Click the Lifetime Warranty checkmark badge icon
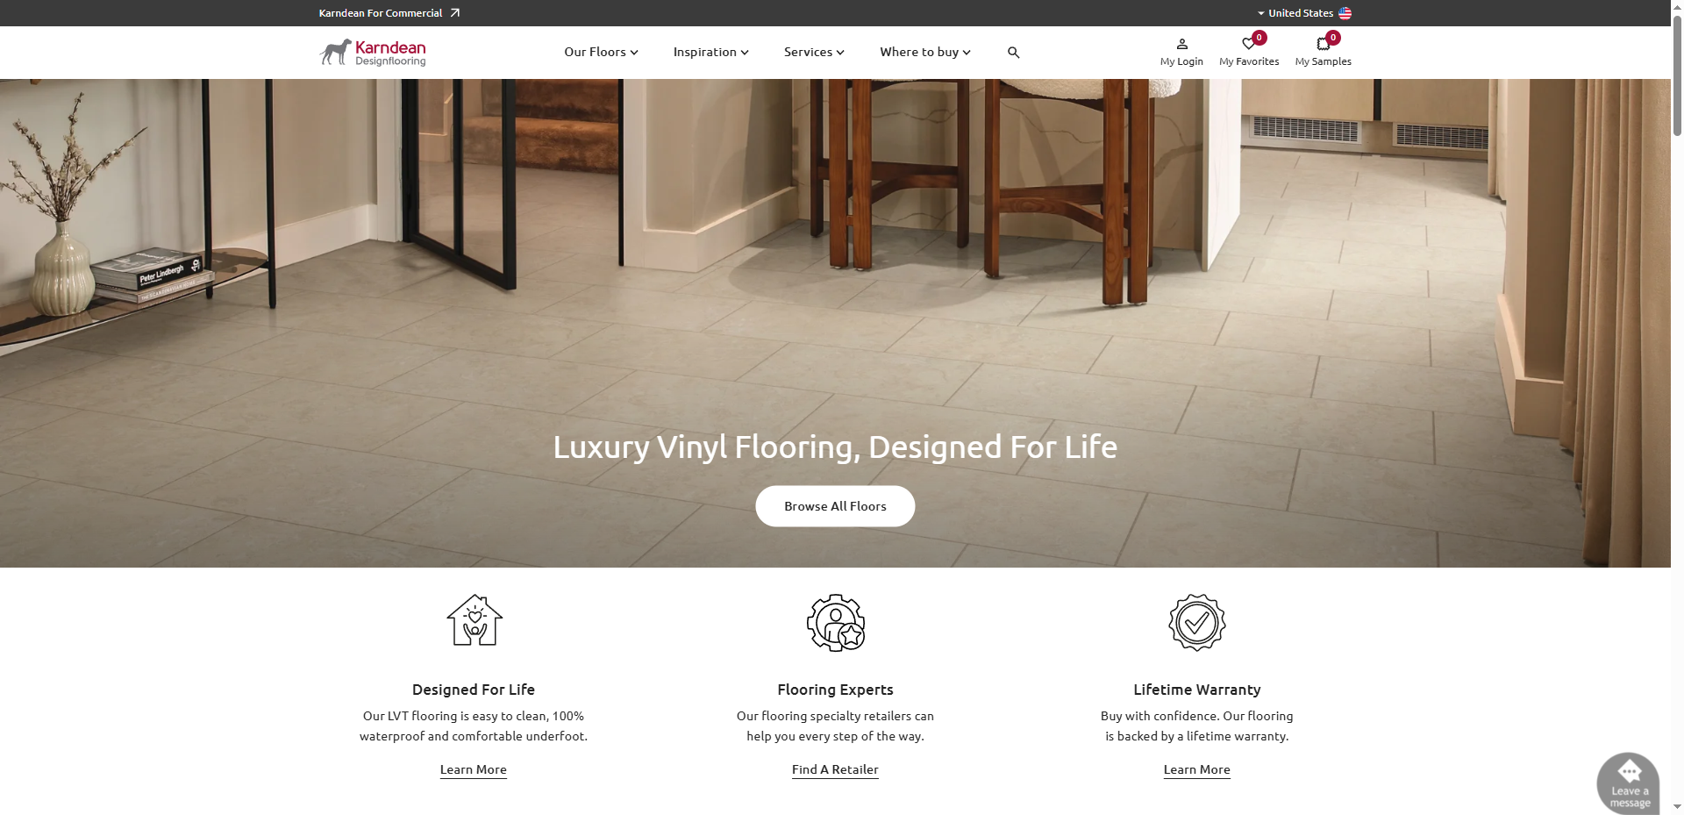Viewport: 1684px width, 815px height. click(x=1197, y=622)
